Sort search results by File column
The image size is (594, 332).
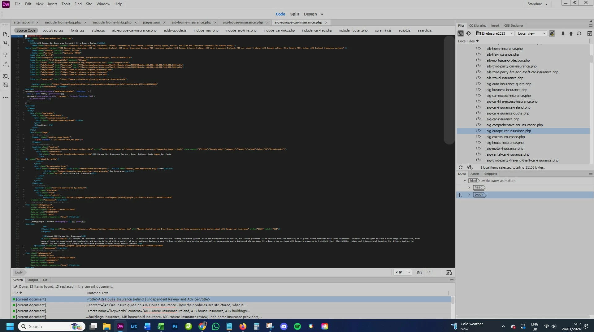[17, 293]
